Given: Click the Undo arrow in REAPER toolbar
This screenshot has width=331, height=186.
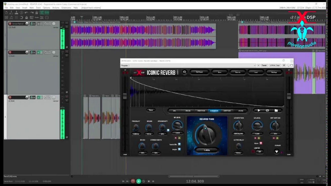Looking at the screenshot, I should [x=26, y=13].
